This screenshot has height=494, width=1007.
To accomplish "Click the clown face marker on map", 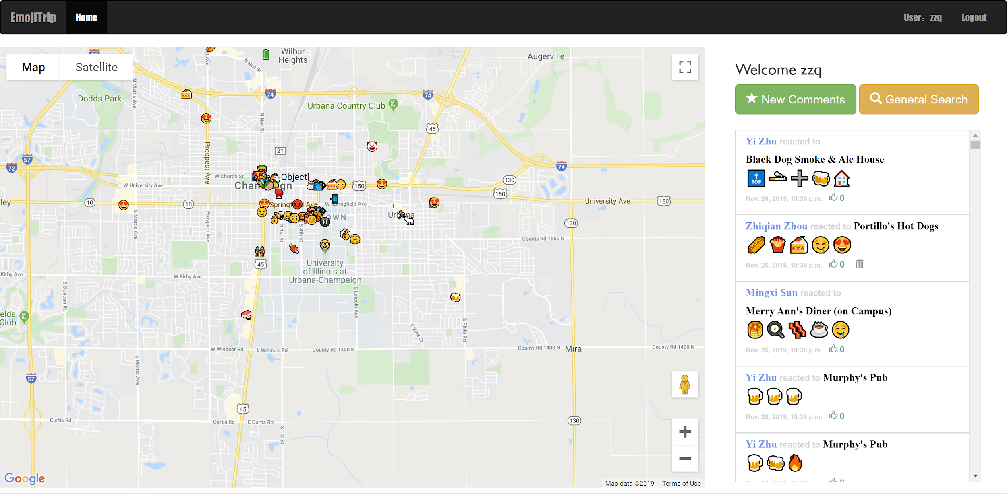I will tap(372, 146).
